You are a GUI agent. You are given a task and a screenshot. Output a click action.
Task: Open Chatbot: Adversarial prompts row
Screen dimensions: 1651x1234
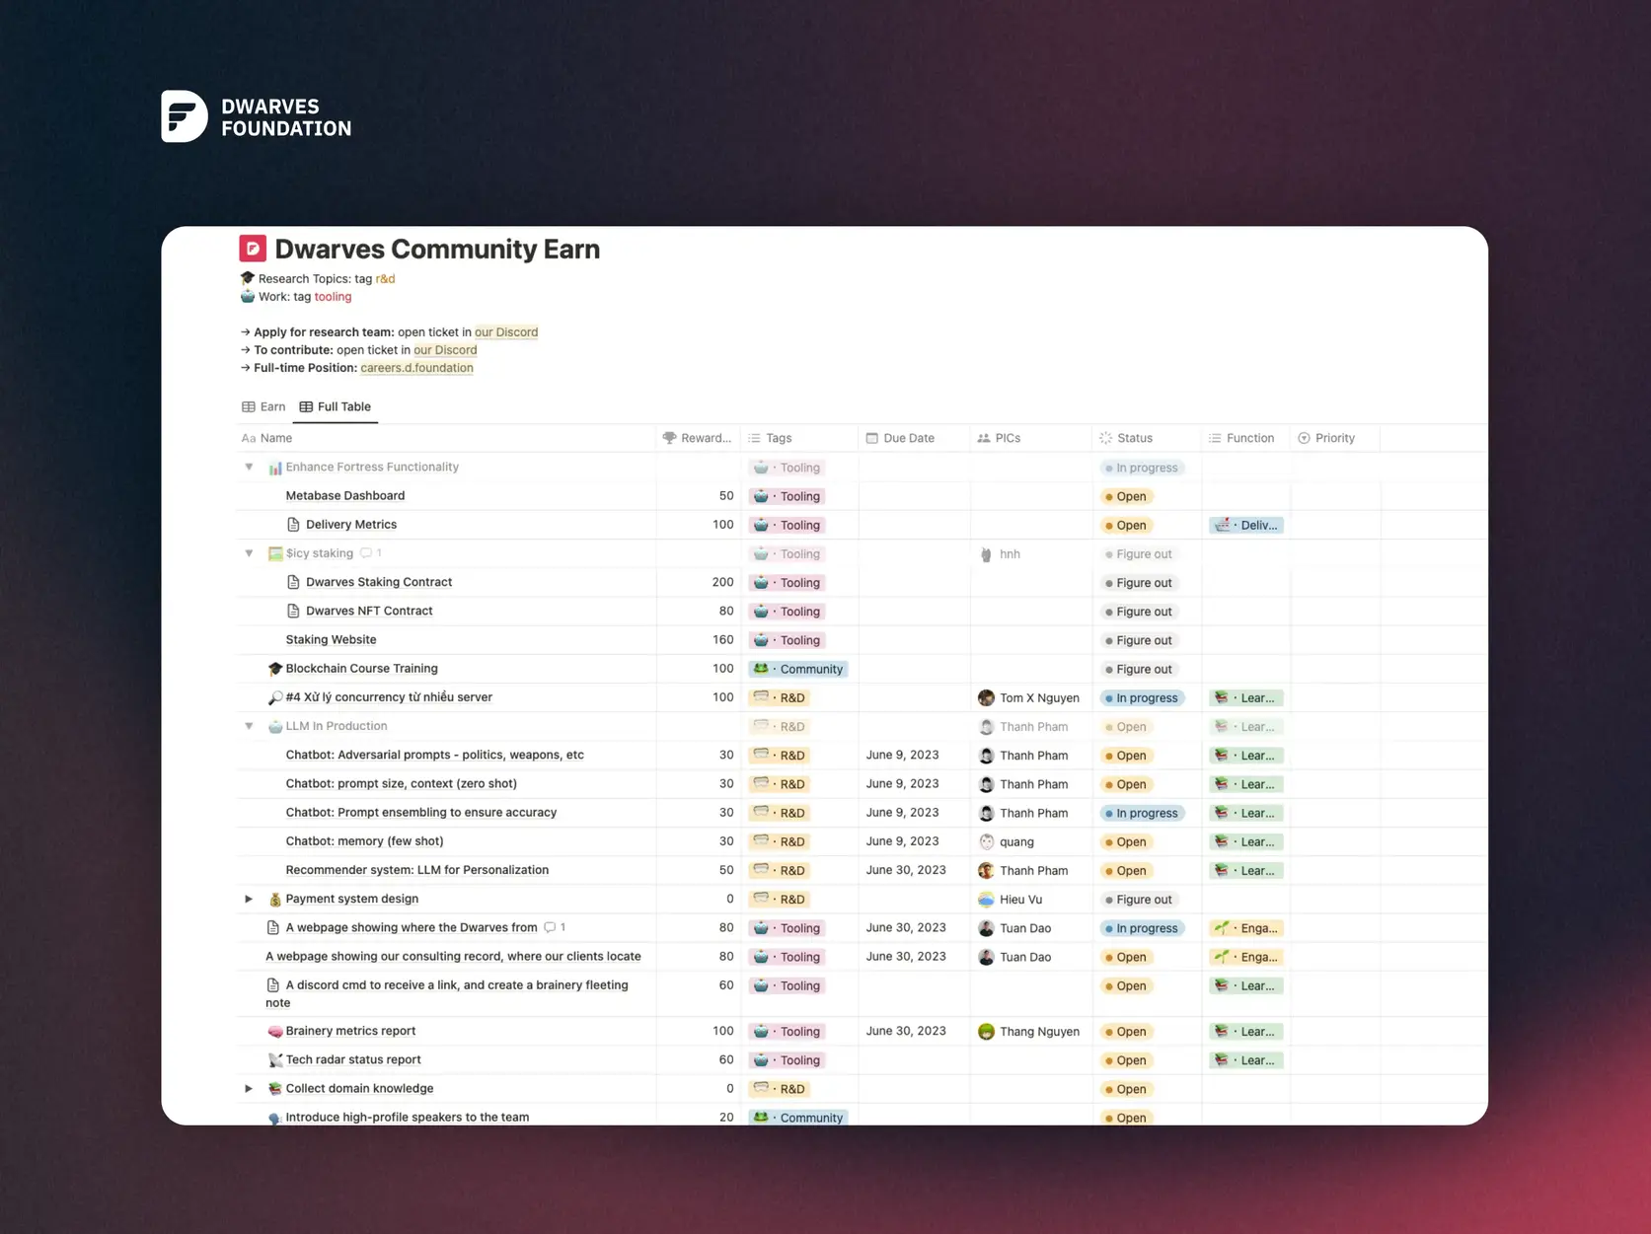434,756
